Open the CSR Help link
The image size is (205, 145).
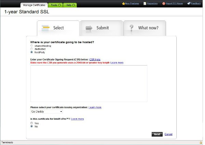click(x=95, y=59)
